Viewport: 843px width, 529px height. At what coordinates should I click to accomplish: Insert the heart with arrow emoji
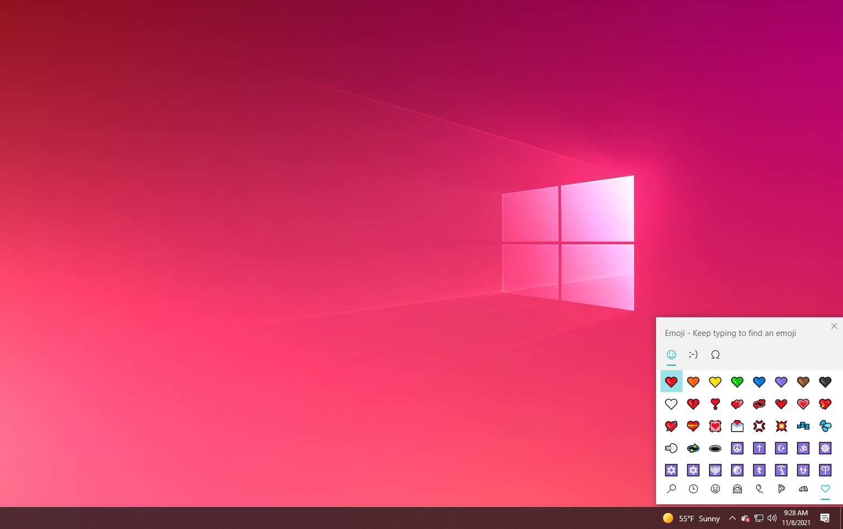[671, 426]
